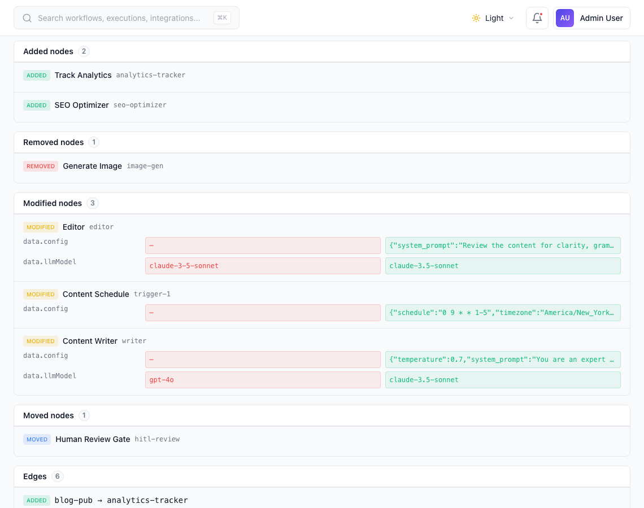Open the Admin User menu

pos(591,18)
